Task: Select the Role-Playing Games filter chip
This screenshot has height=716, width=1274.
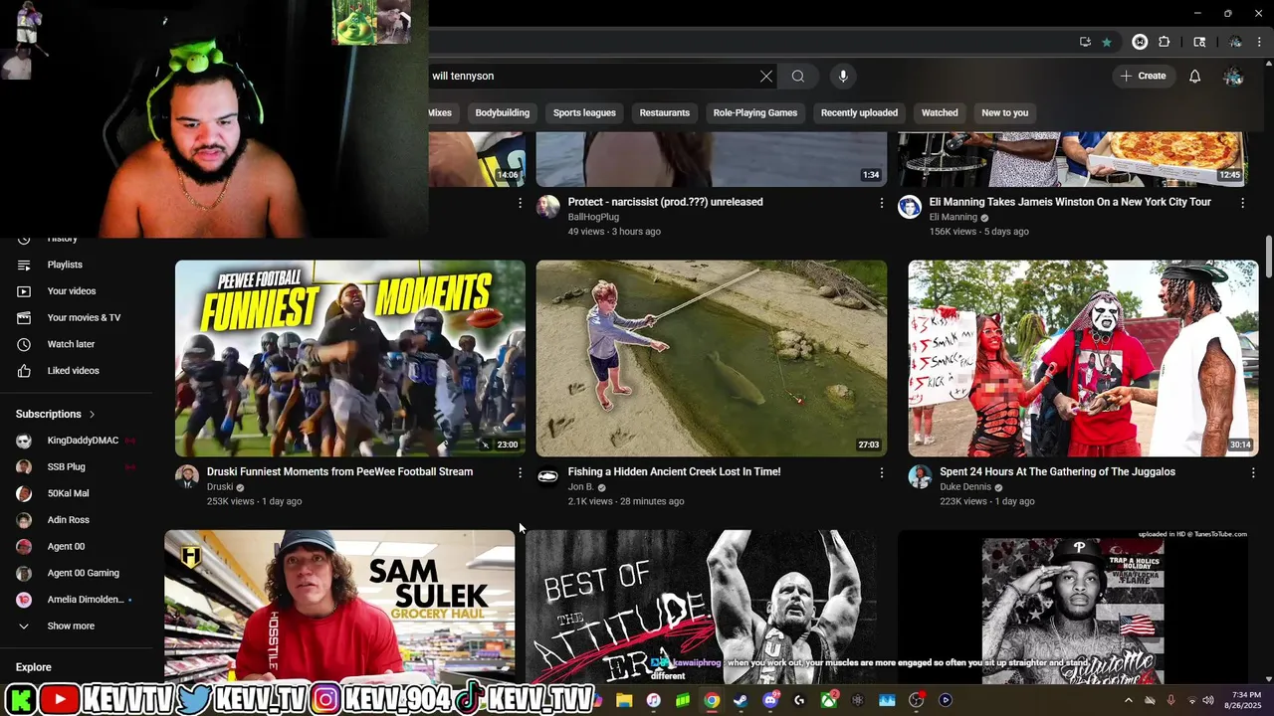Action: 755,112
